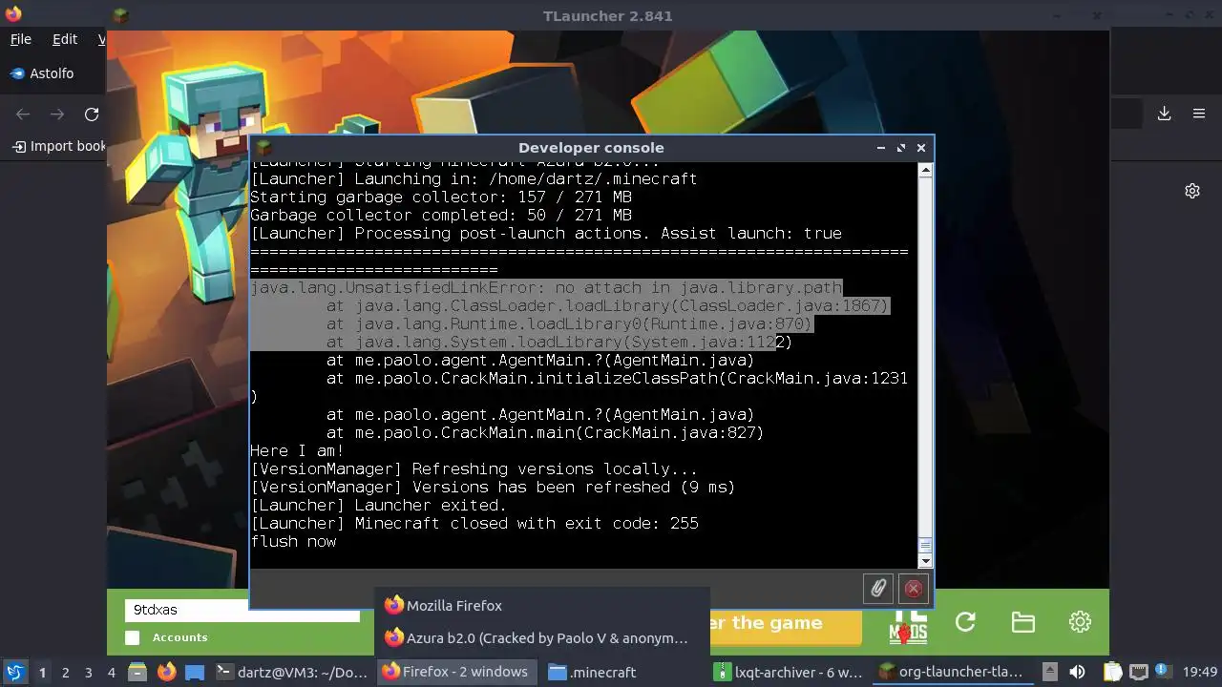Click the paperclip icon in Developer console
Screen dimensions: 1222x687
pos(878,588)
